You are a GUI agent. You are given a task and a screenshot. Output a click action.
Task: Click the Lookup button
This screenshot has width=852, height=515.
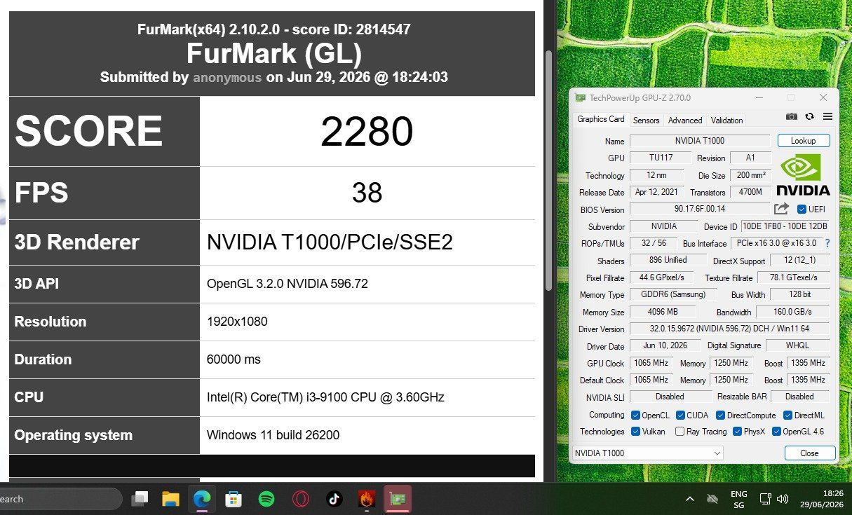click(x=803, y=141)
